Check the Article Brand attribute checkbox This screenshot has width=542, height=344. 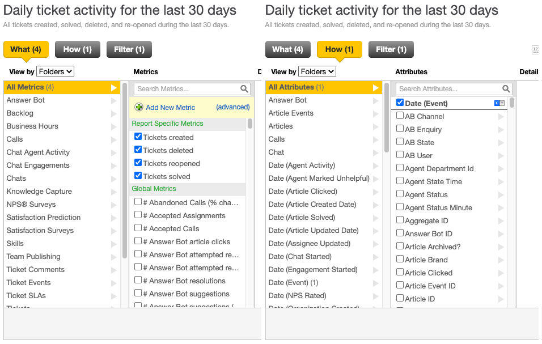[x=400, y=260]
